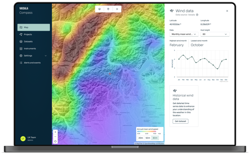Screen dimensions: 250x155
Task: Select the location pin tool in map toolbar
Action: tap(108, 9)
